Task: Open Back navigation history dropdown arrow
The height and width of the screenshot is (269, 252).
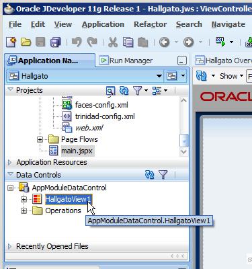Action: 176,42
